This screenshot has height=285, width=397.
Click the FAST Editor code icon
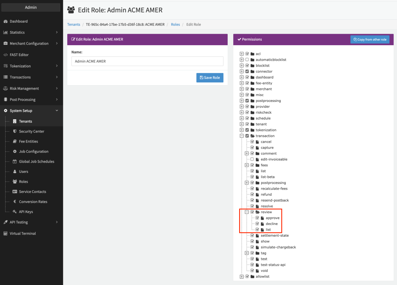tap(5, 55)
